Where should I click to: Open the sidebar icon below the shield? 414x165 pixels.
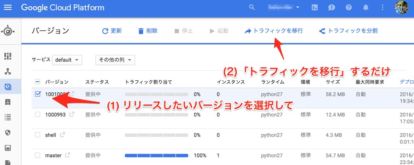(8, 148)
